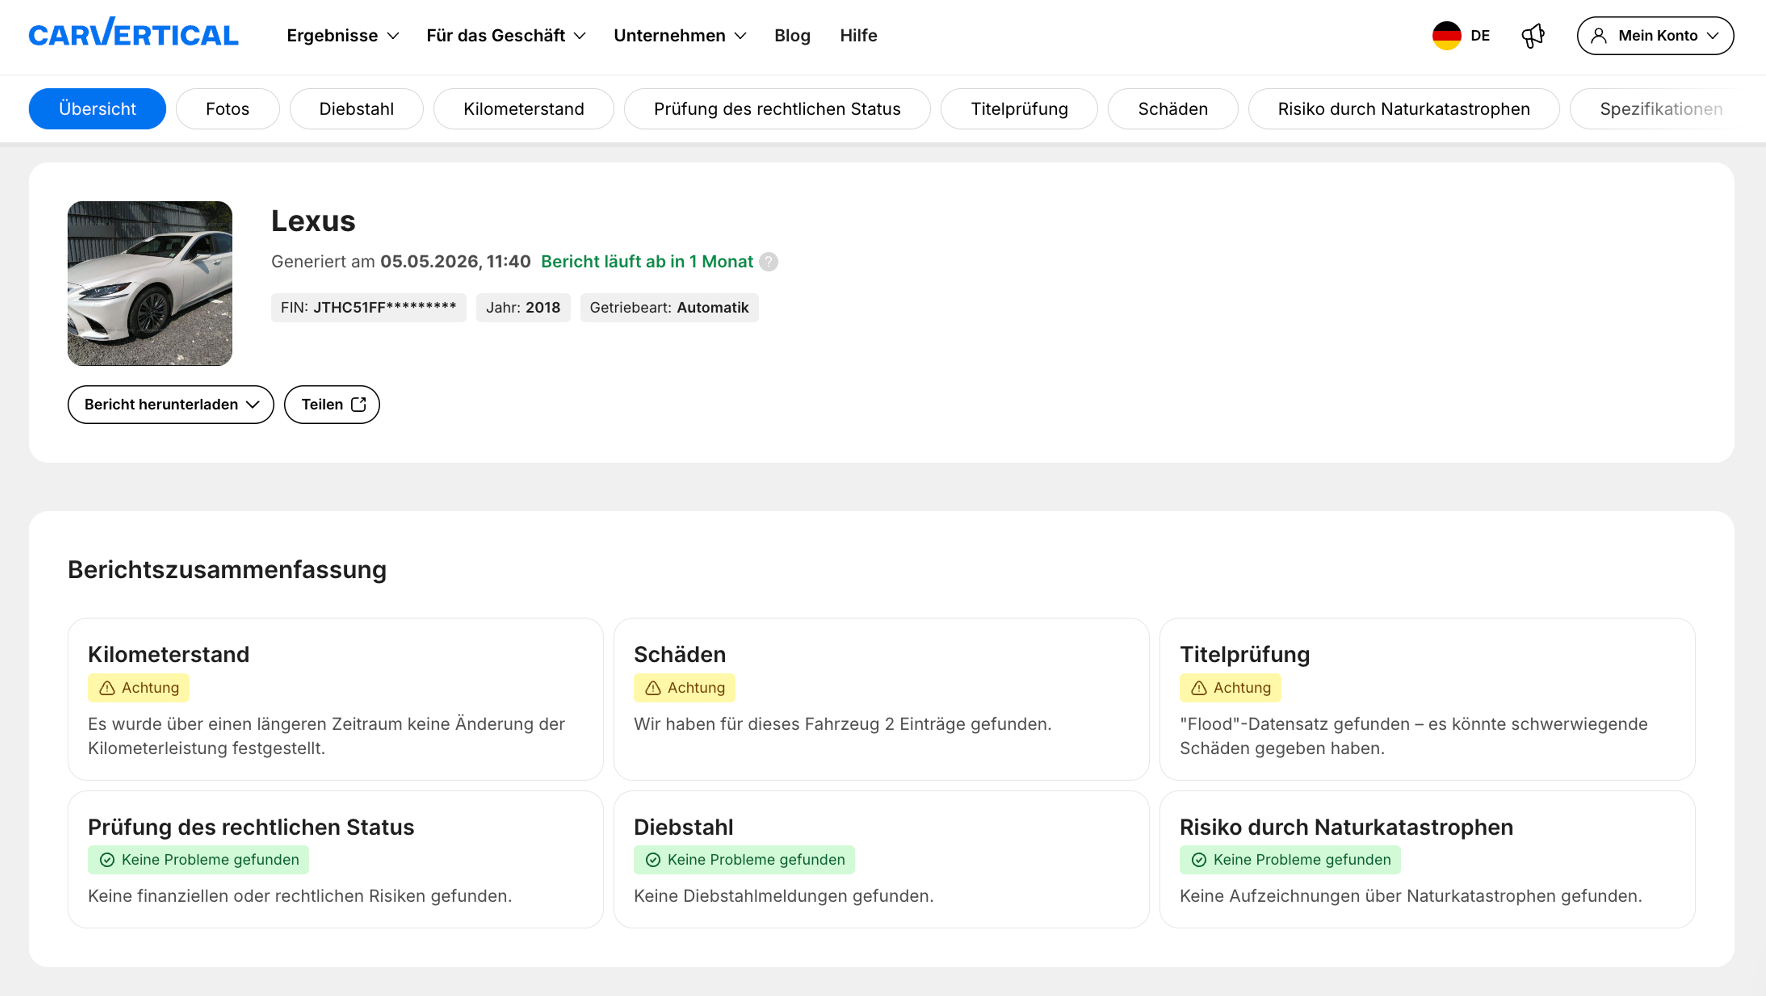Switch to the Fotos tab
The width and height of the screenshot is (1766, 996).
pos(227,108)
